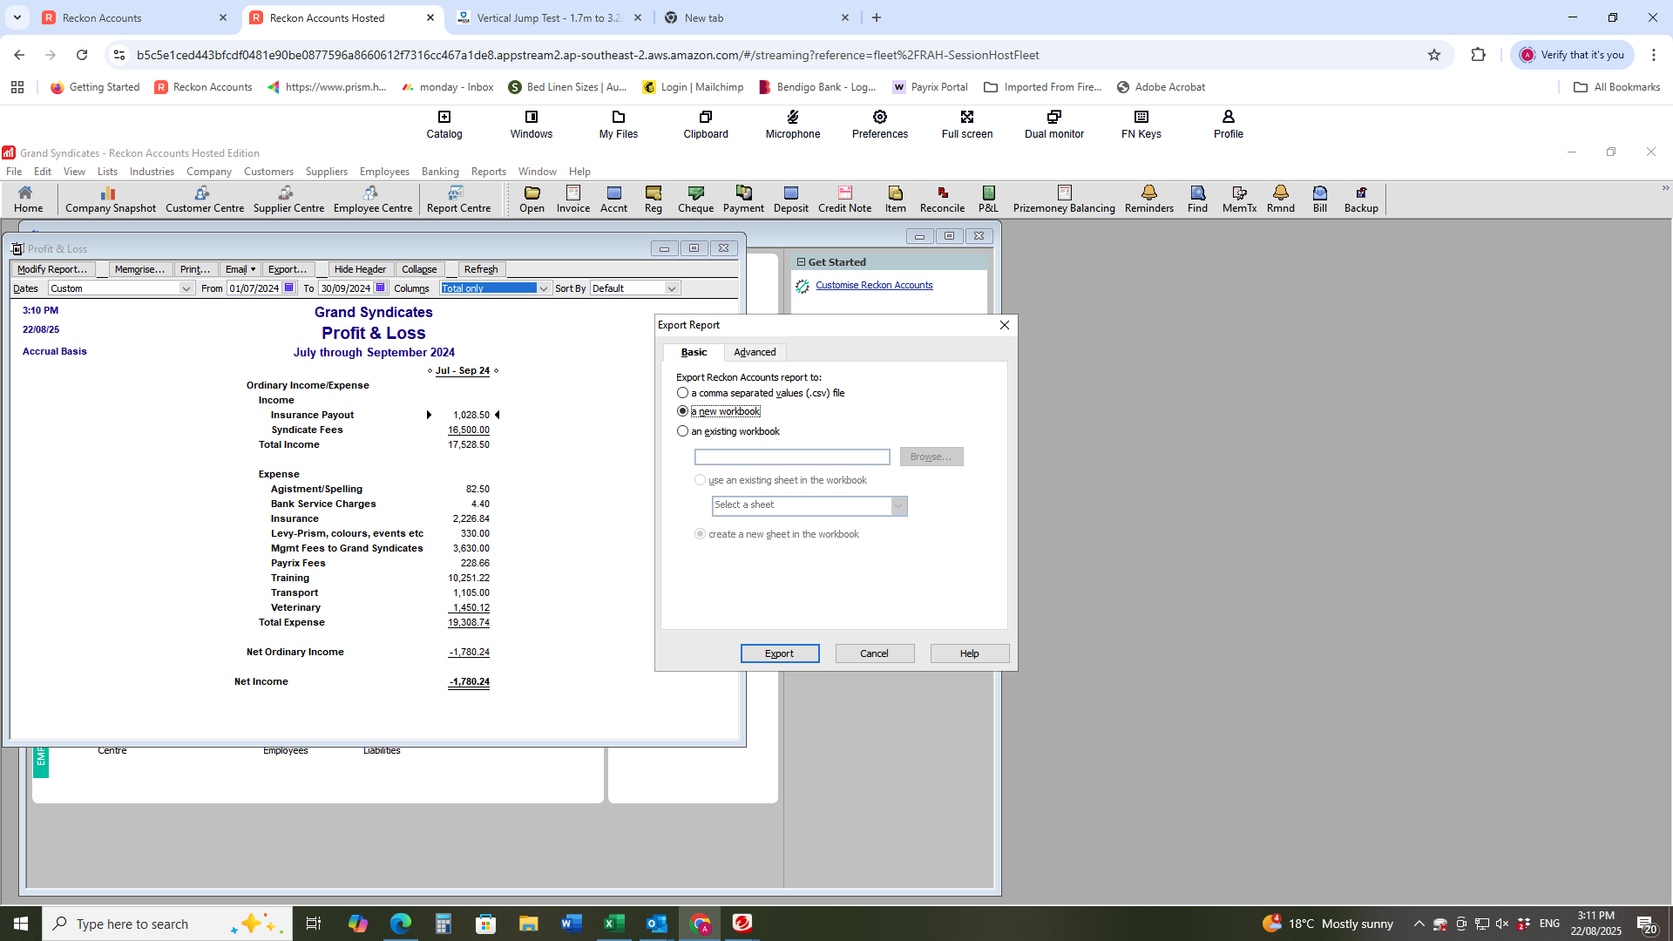Click the Payment toolbar icon

point(743,199)
